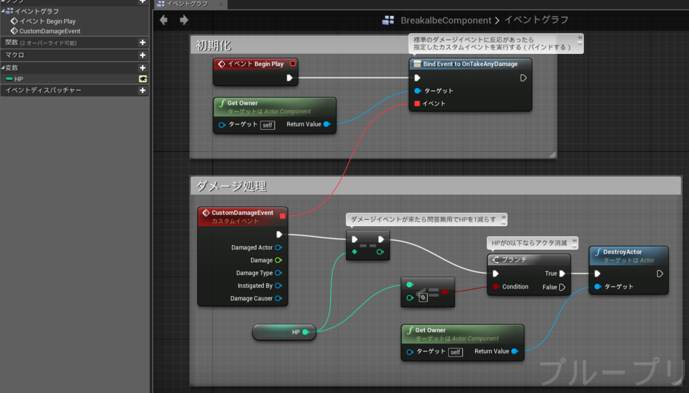Collapse the イベントグラフ tree section
This screenshot has height=393, width=689.
click(3, 11)
